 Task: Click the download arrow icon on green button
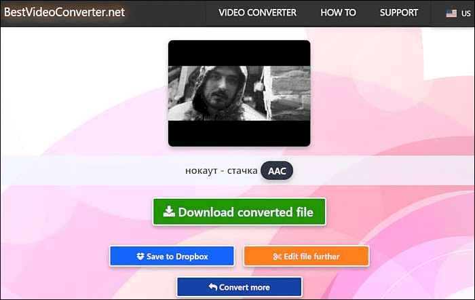pos(168,212)
